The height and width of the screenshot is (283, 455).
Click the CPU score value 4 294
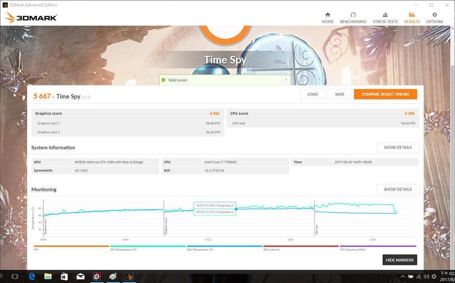409,114
